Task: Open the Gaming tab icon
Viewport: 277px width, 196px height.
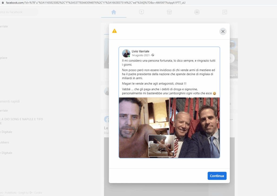Action: [225, 12]
